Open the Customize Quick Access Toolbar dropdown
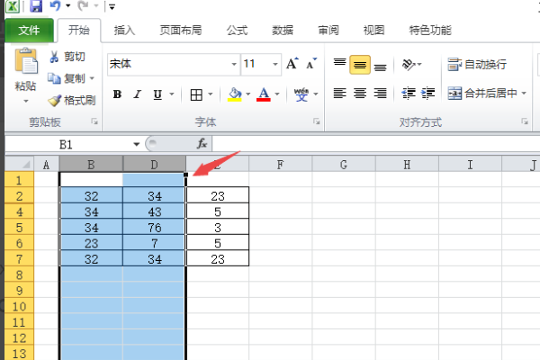The width and height of the screenshot is (540, 360). coord(112,6)
